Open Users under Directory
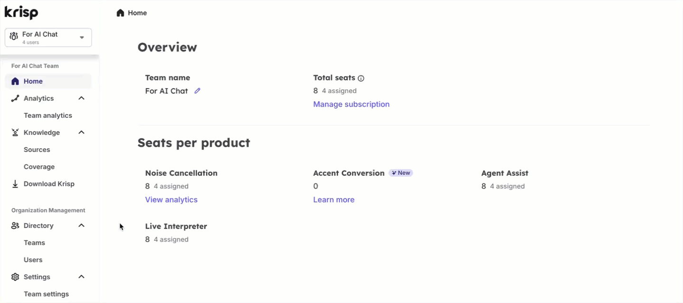The image size is (683, 303). coord(33,260)
